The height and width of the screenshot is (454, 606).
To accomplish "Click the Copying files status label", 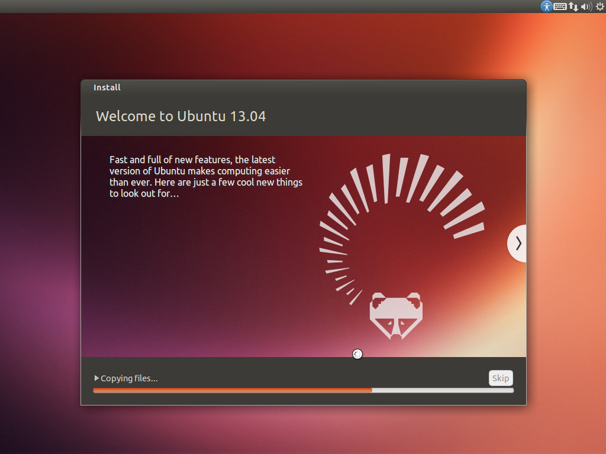I will (x=128, y=378).
